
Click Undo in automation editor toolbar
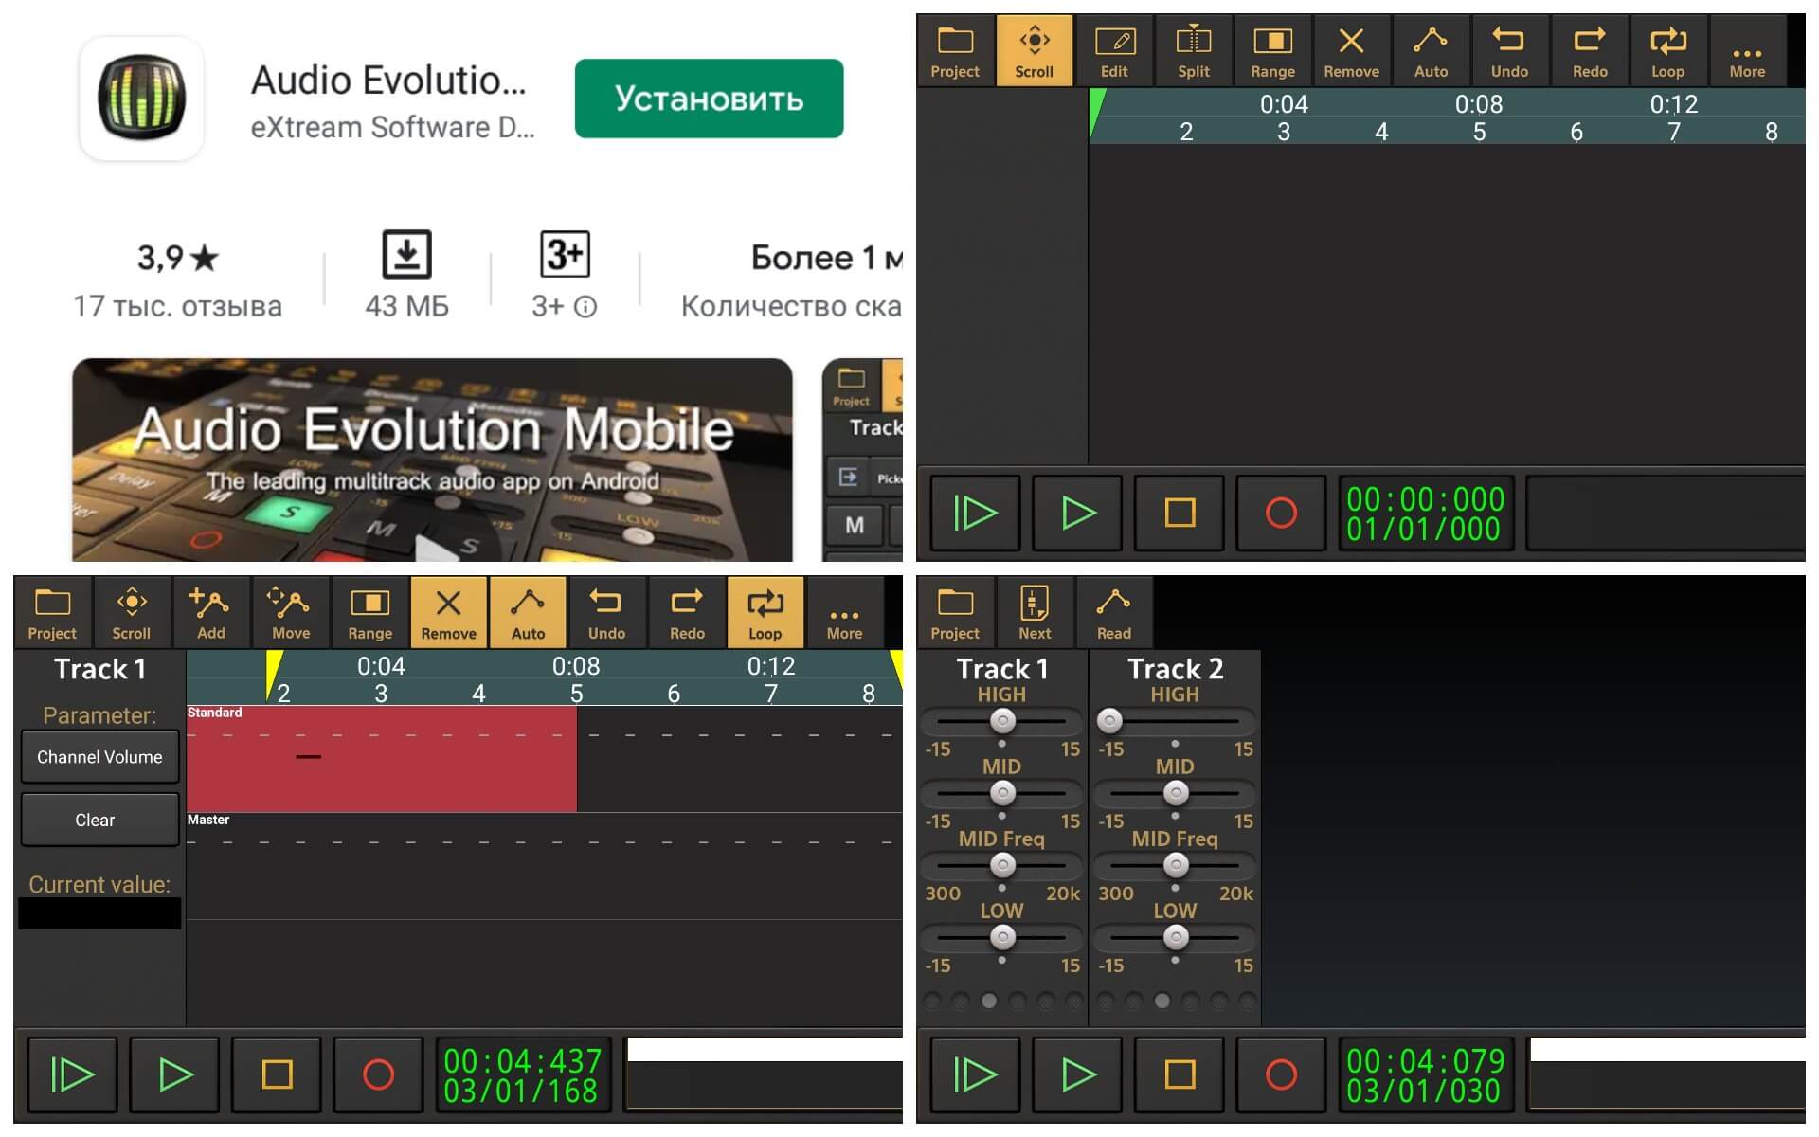click(x=606, y=613)
